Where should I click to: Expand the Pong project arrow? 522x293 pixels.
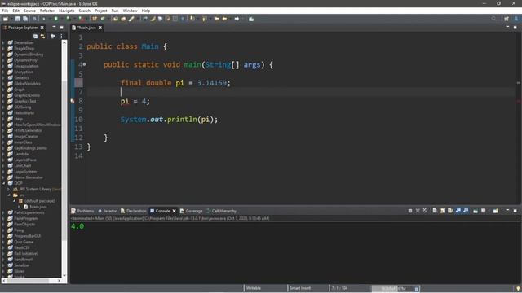coord(3,230)
